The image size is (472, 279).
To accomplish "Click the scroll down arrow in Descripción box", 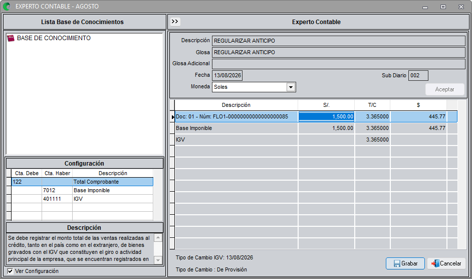I will [x=158, y=260].
